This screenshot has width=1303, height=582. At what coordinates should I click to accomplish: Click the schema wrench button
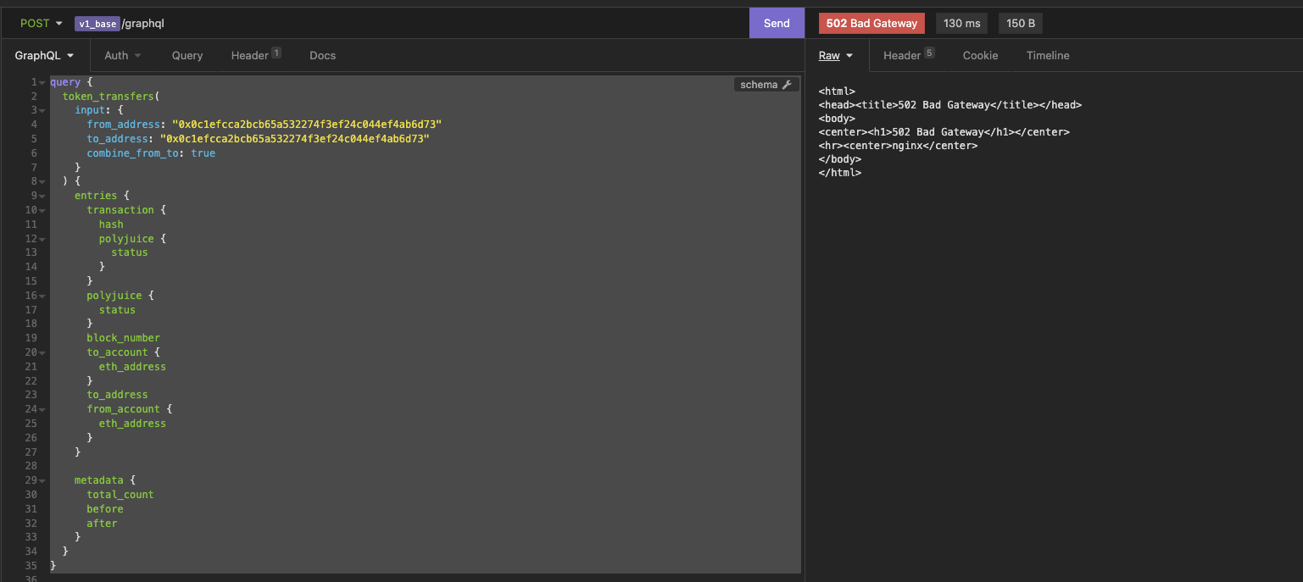coord(766,85)
